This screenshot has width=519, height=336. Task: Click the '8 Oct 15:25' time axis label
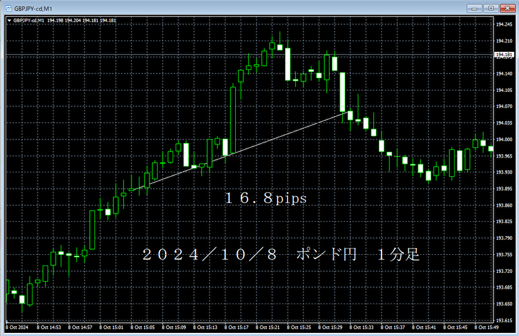[x=299, y=327]
